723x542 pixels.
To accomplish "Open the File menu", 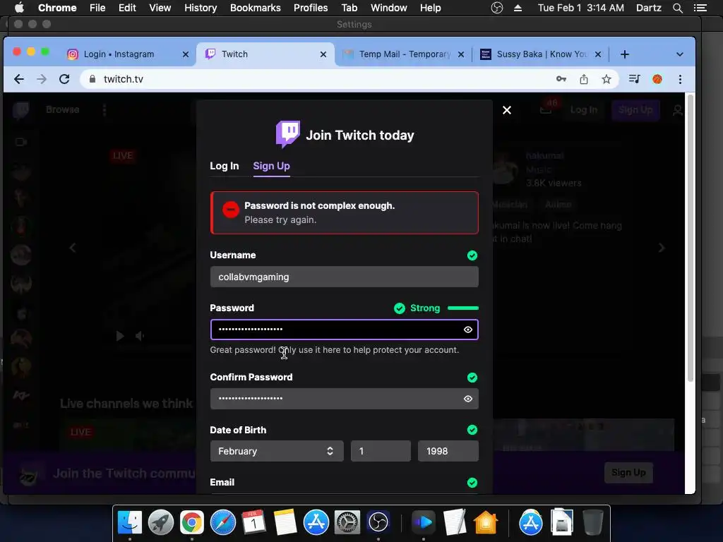I will (97, 8).
